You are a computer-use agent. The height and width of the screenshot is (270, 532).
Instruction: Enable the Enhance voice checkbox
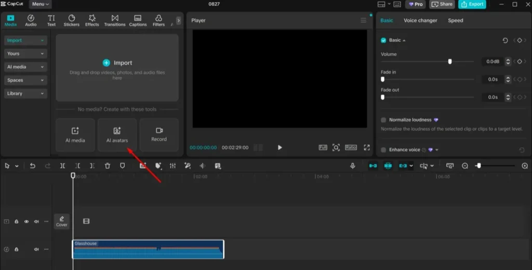click(x=383, y=150)
